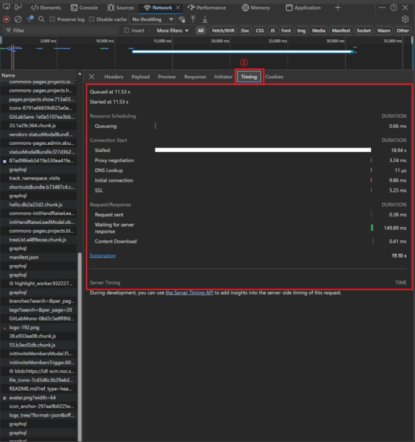Filter by Media requests
415x442 pixels.
point(319,30)
